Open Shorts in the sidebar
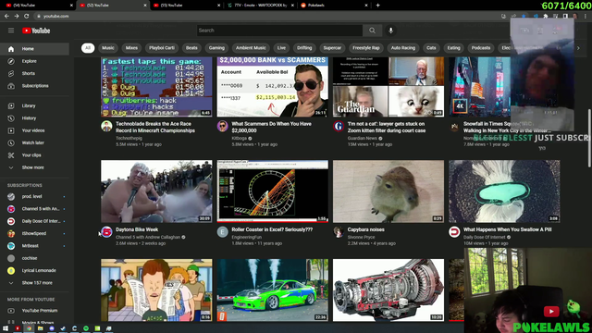Screen dimensions: 592x333 [34, 74]
